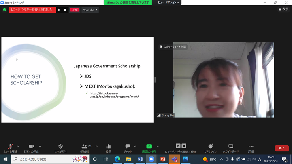Click the shared slide MEXT link
The height and width of the screenshot is (164, 292).
[x=114, y=95]
